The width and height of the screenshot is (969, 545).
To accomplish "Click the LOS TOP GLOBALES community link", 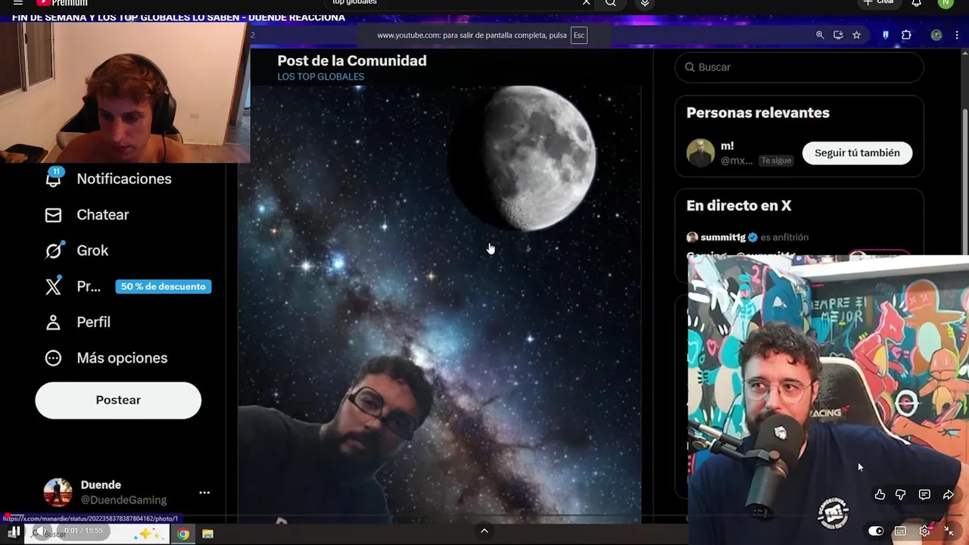I will click(321, 76).
